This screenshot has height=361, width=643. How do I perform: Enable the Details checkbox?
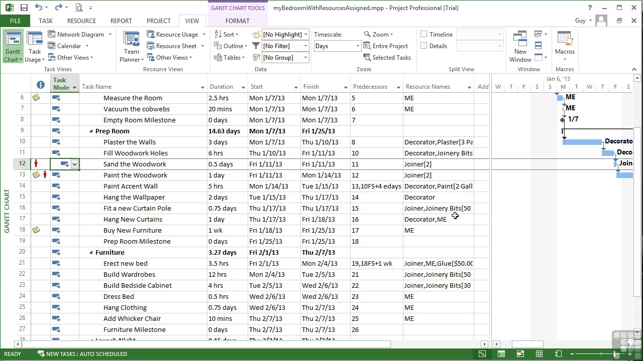(423, 46)
